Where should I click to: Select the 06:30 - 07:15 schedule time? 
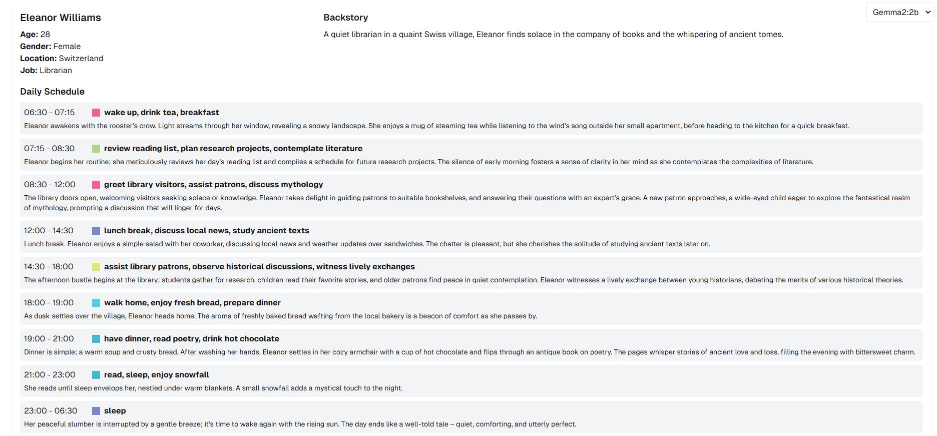pyautogui.click(x=50, y=113)
